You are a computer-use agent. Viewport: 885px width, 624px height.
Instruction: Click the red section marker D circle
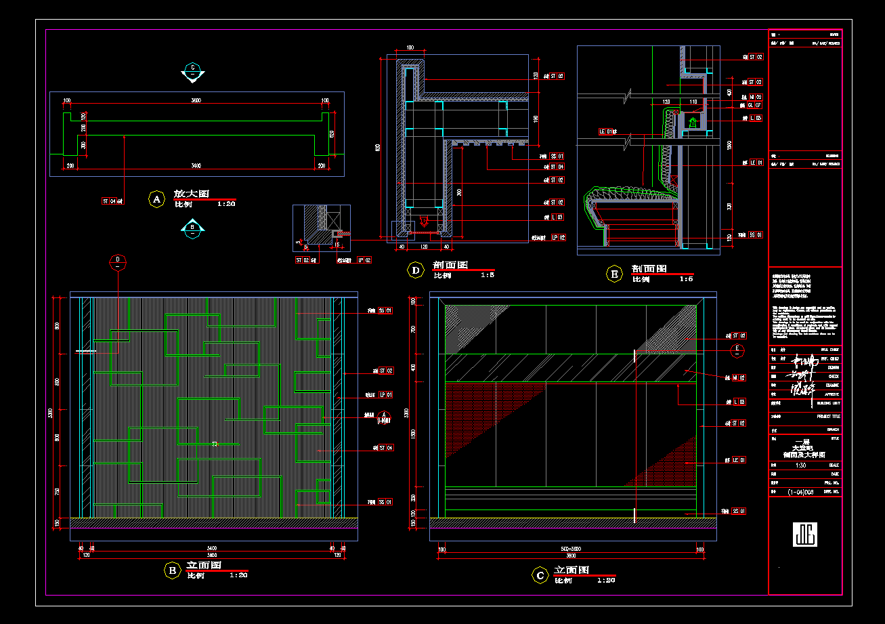(x=118, y=262)
